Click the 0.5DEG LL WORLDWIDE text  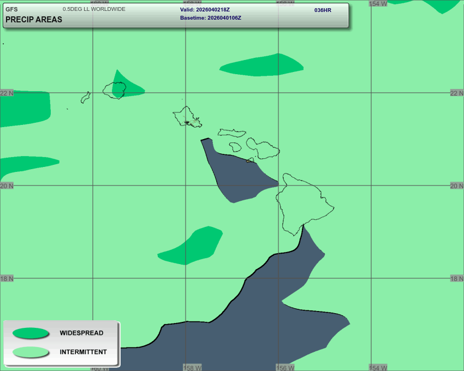click(94, 9)
